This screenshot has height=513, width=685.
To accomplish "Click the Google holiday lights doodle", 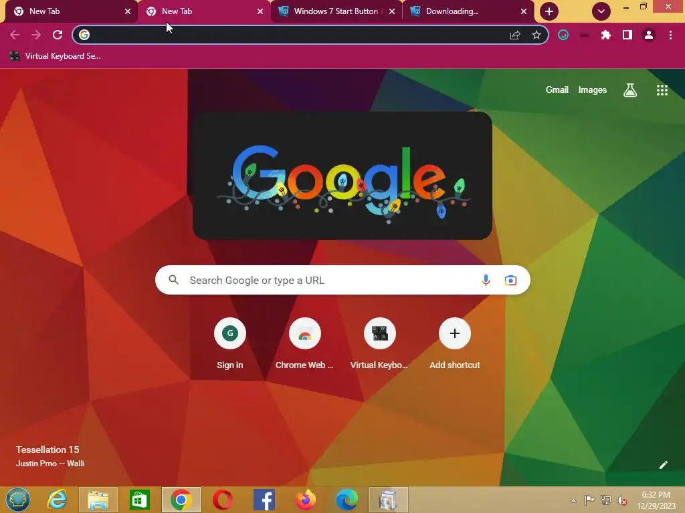I will pos(342,176).
